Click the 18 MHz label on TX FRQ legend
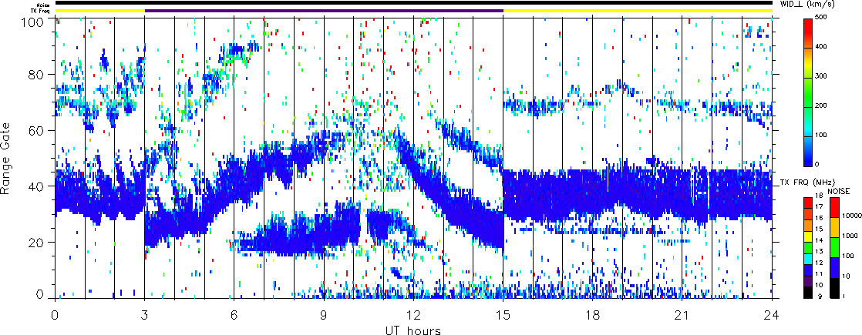 tap(819, 196)
